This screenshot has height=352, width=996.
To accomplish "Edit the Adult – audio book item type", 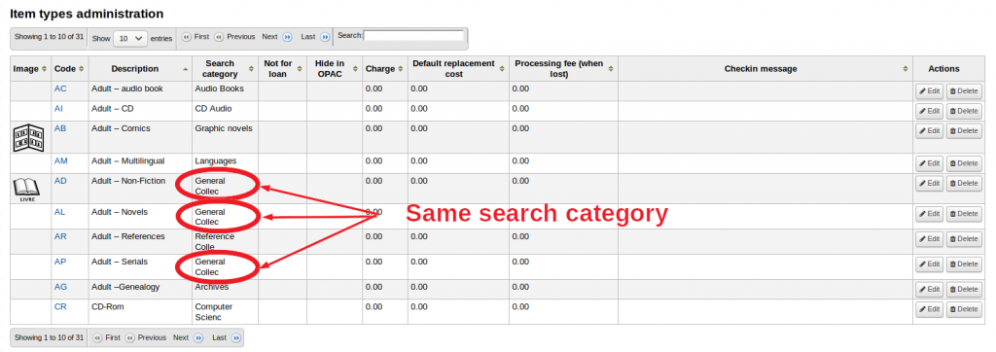I will point(929,91).
